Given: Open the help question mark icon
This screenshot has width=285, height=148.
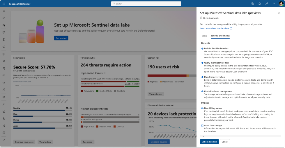Looking at the screenshot, I should pyautogui.click(x=274, y=4).
